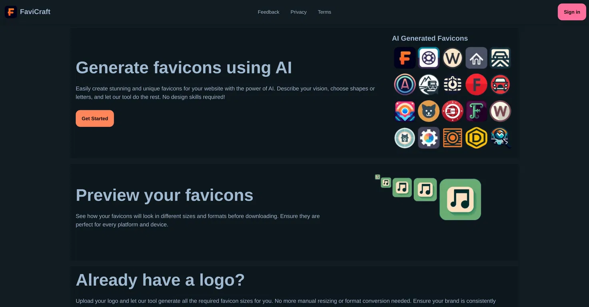Click the tiniest music note favicon preview
Screen dimensions: 589x307
pyautogui.click(x=377, y=177)
